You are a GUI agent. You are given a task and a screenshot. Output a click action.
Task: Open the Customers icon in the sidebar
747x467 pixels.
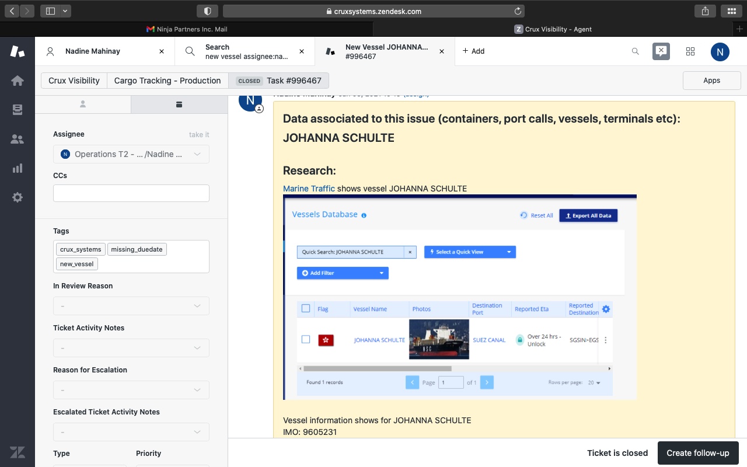click(18, 139)
